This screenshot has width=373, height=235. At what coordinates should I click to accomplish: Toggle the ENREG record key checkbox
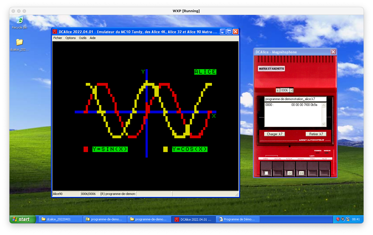click(266, 173)
